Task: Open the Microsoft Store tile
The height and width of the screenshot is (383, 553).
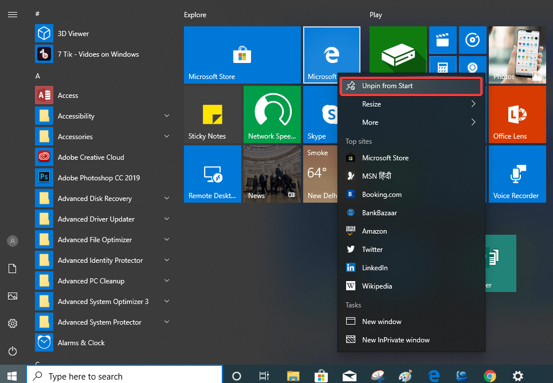Action: 242,55
